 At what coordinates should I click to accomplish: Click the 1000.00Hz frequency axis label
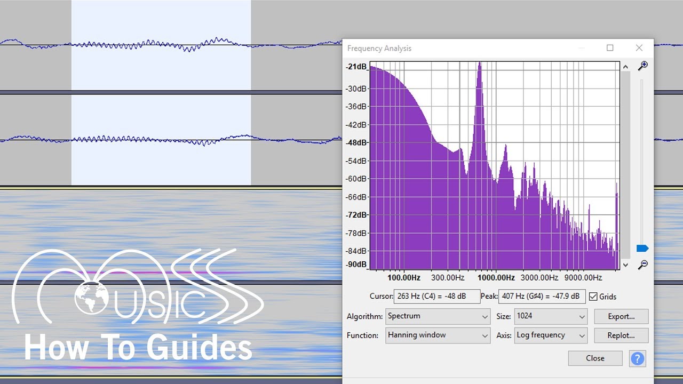(x=496, y=278)
